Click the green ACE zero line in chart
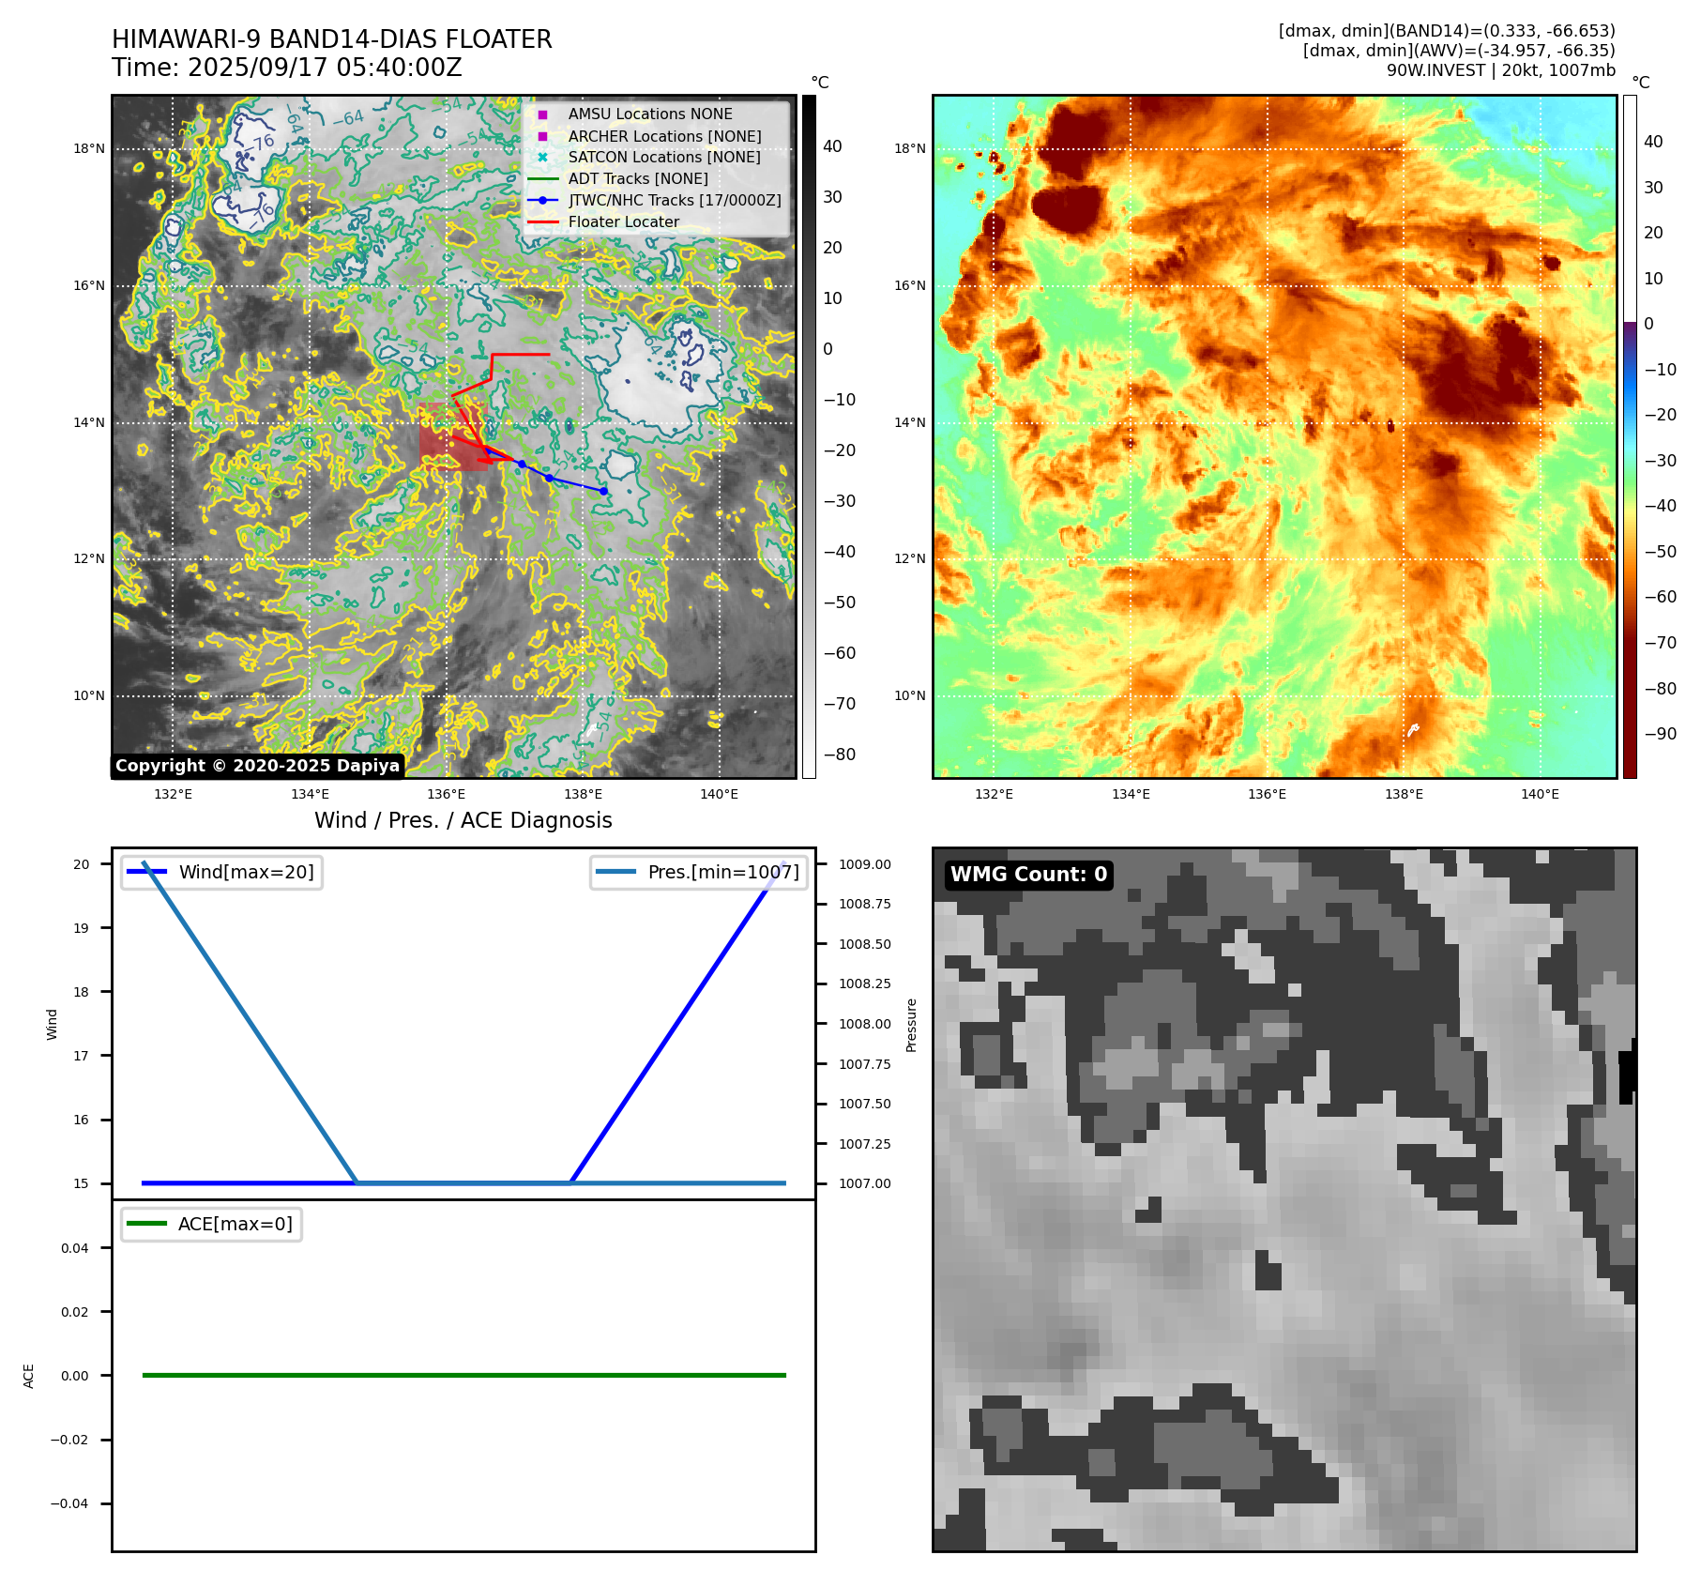 pyautogui.click(x=463, y=1375)
